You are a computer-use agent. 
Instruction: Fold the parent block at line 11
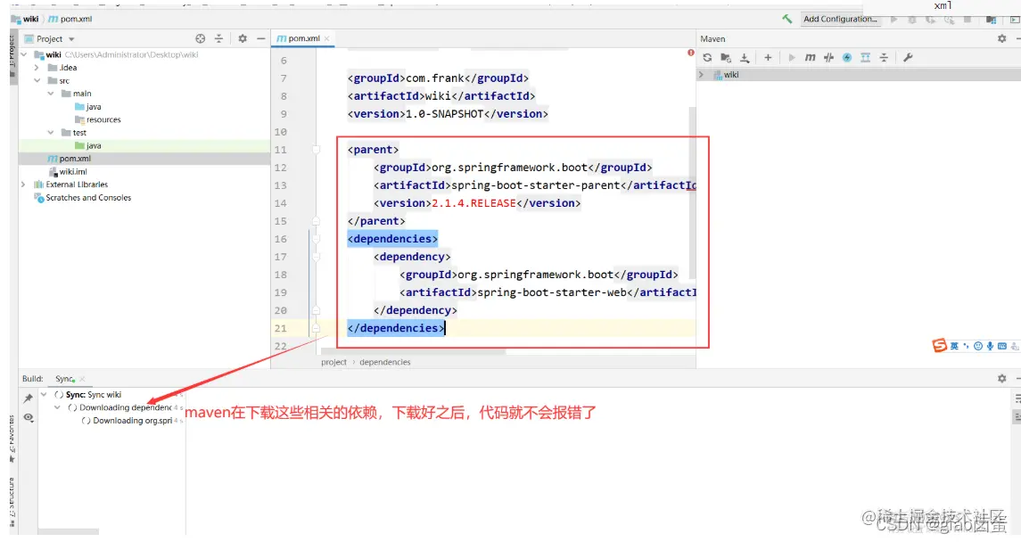point(316,150)
